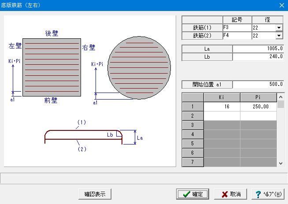Click the 開始位置 a1 label
Viewport: 288px width, 204px height.
tap(207, 85)
